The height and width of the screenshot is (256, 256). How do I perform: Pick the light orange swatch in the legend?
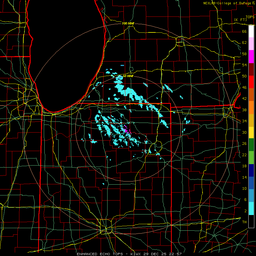click(x=251, y=108)
